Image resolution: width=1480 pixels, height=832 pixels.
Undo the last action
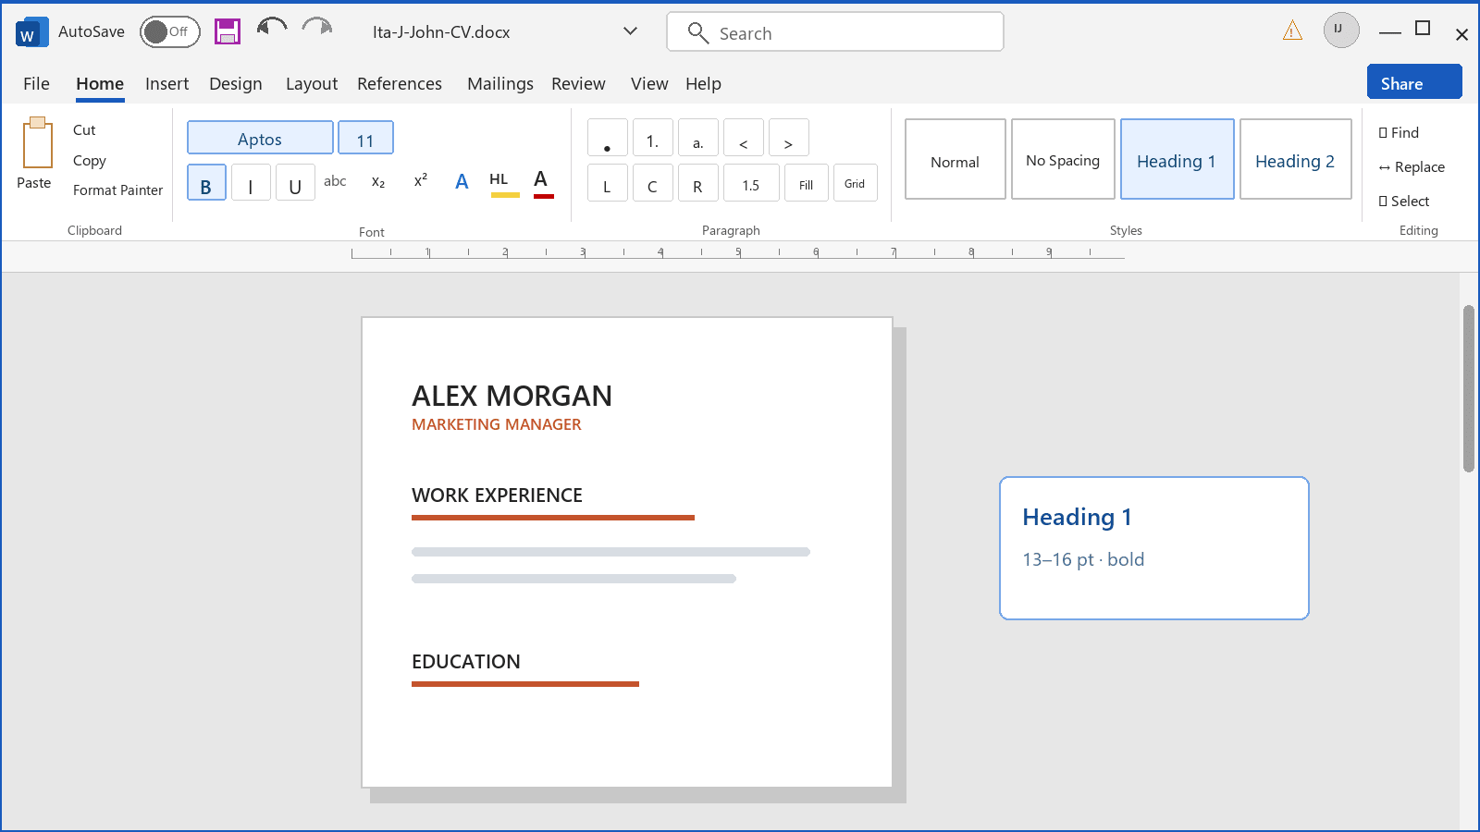click(x=272, y=28)
